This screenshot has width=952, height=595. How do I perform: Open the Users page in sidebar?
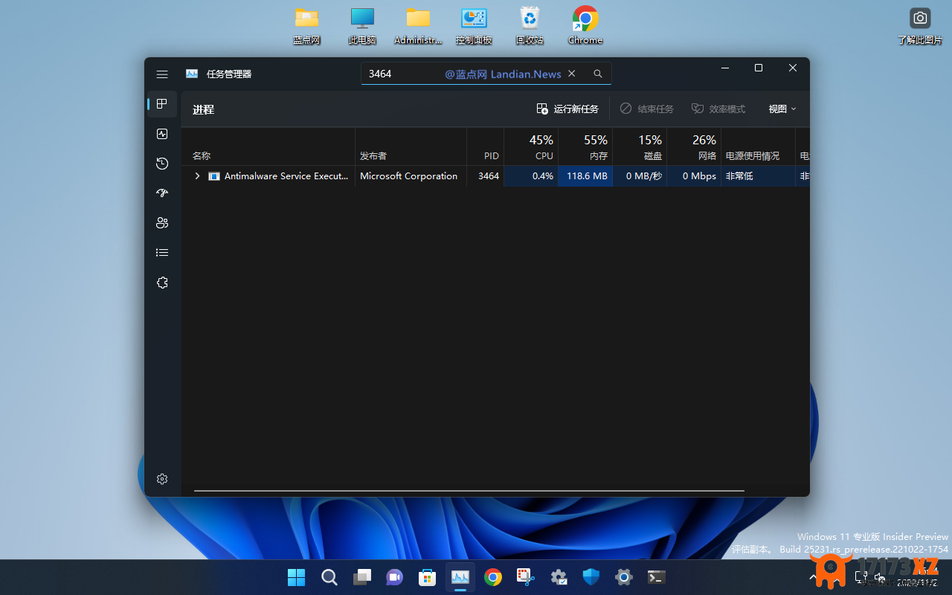coord(162,223)
